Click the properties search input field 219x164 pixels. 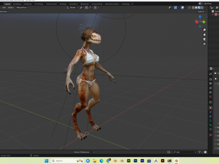[x=185, y=152]
